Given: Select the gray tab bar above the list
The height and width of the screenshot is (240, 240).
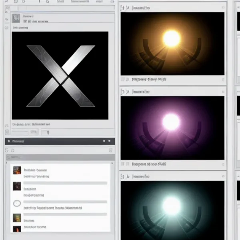Looking at the screenshot, I should 60,157.
